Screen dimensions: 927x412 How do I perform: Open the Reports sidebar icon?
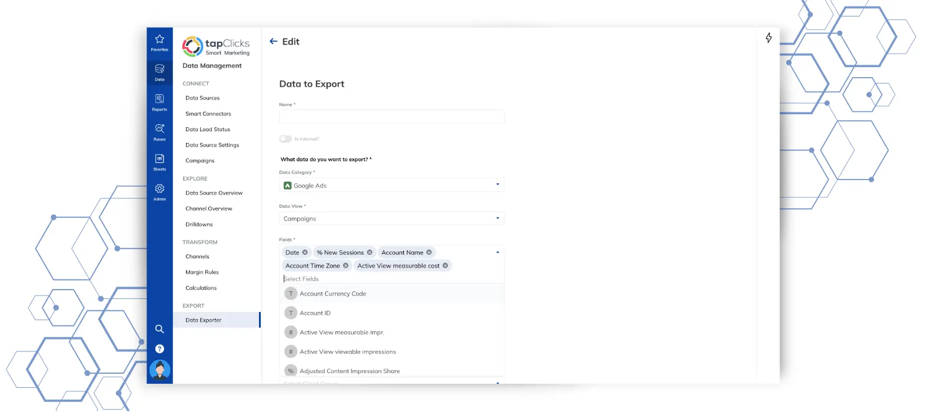coord(160,102)
